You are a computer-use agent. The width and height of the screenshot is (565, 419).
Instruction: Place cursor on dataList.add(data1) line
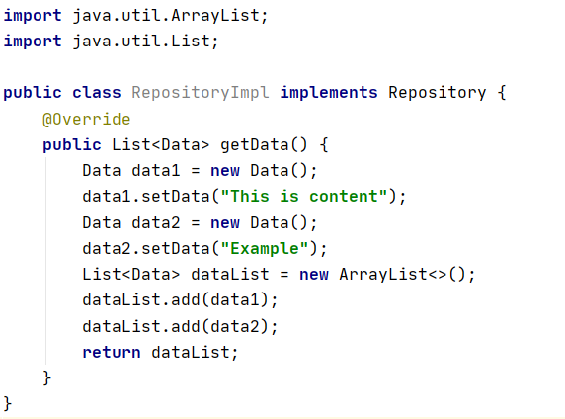[x=180, y=300]
